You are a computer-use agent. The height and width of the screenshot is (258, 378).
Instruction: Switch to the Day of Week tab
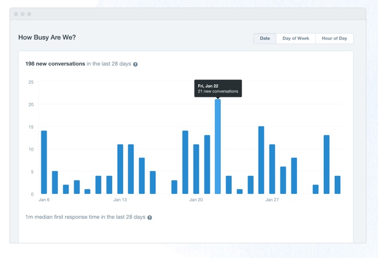pyautogui.click(x=296, y=38)
